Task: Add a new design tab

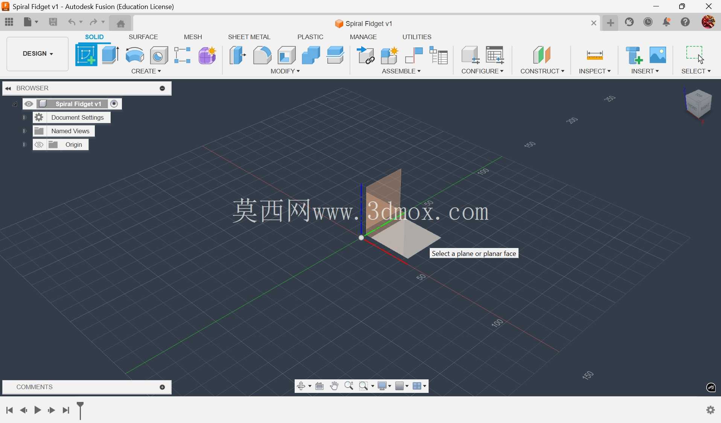Action: [x=610, y=23]
